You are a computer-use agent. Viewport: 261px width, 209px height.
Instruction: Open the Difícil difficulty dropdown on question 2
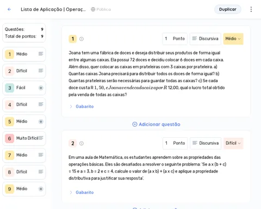pyautogui.click(x=233, y=143)
